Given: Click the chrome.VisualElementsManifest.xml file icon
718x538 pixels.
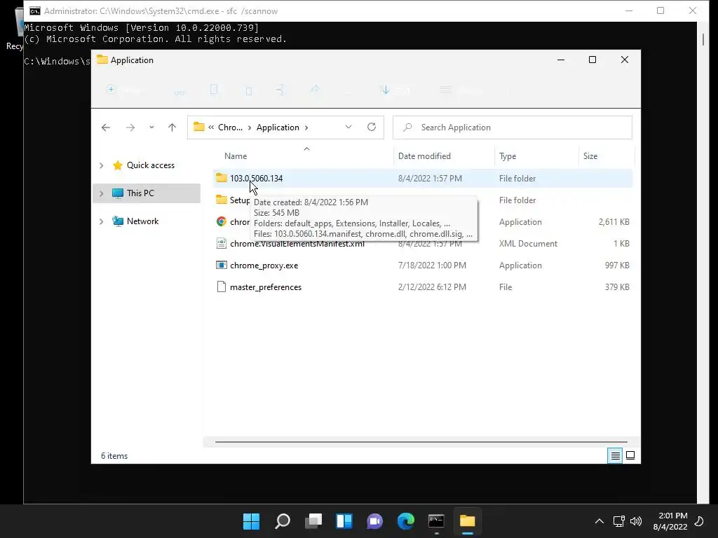Looking at the screenshot, I should [222, 243].
